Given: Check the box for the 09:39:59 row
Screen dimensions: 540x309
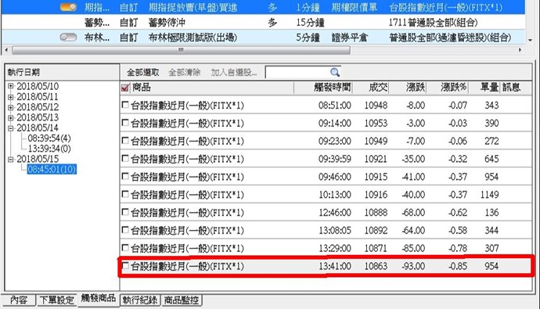Looking at the screenshot, I should tap(125, 159).
